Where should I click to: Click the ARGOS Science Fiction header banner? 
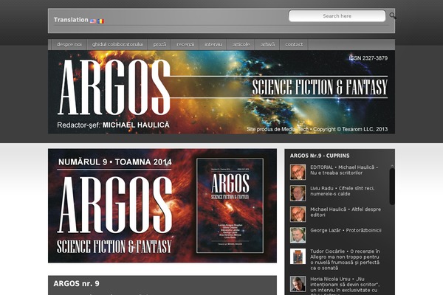(x=221, y=92)
